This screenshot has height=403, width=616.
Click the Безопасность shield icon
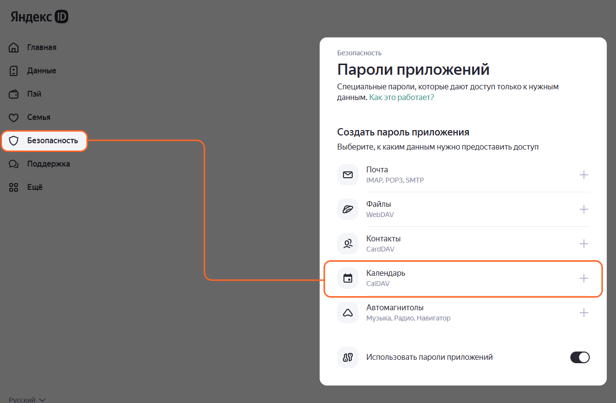pyautogui.click(x=14, y=141)
